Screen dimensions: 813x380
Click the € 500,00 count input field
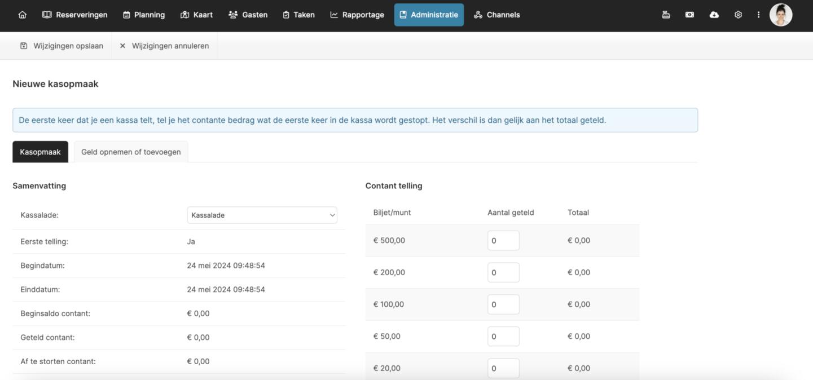point(503,240)
